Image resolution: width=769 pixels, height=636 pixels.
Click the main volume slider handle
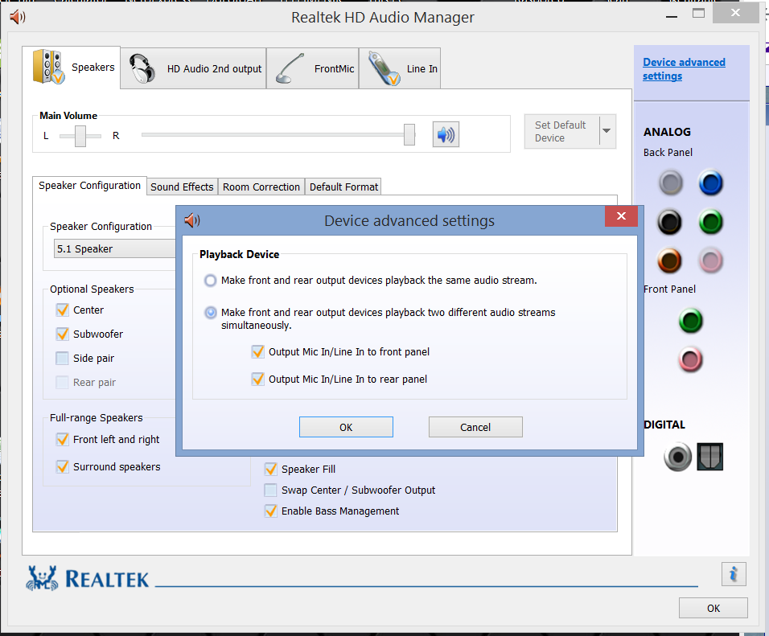tap(409, 134)
